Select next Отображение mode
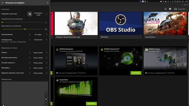The height and width of the screenshot is (106, 189). [x=47, y=40]
